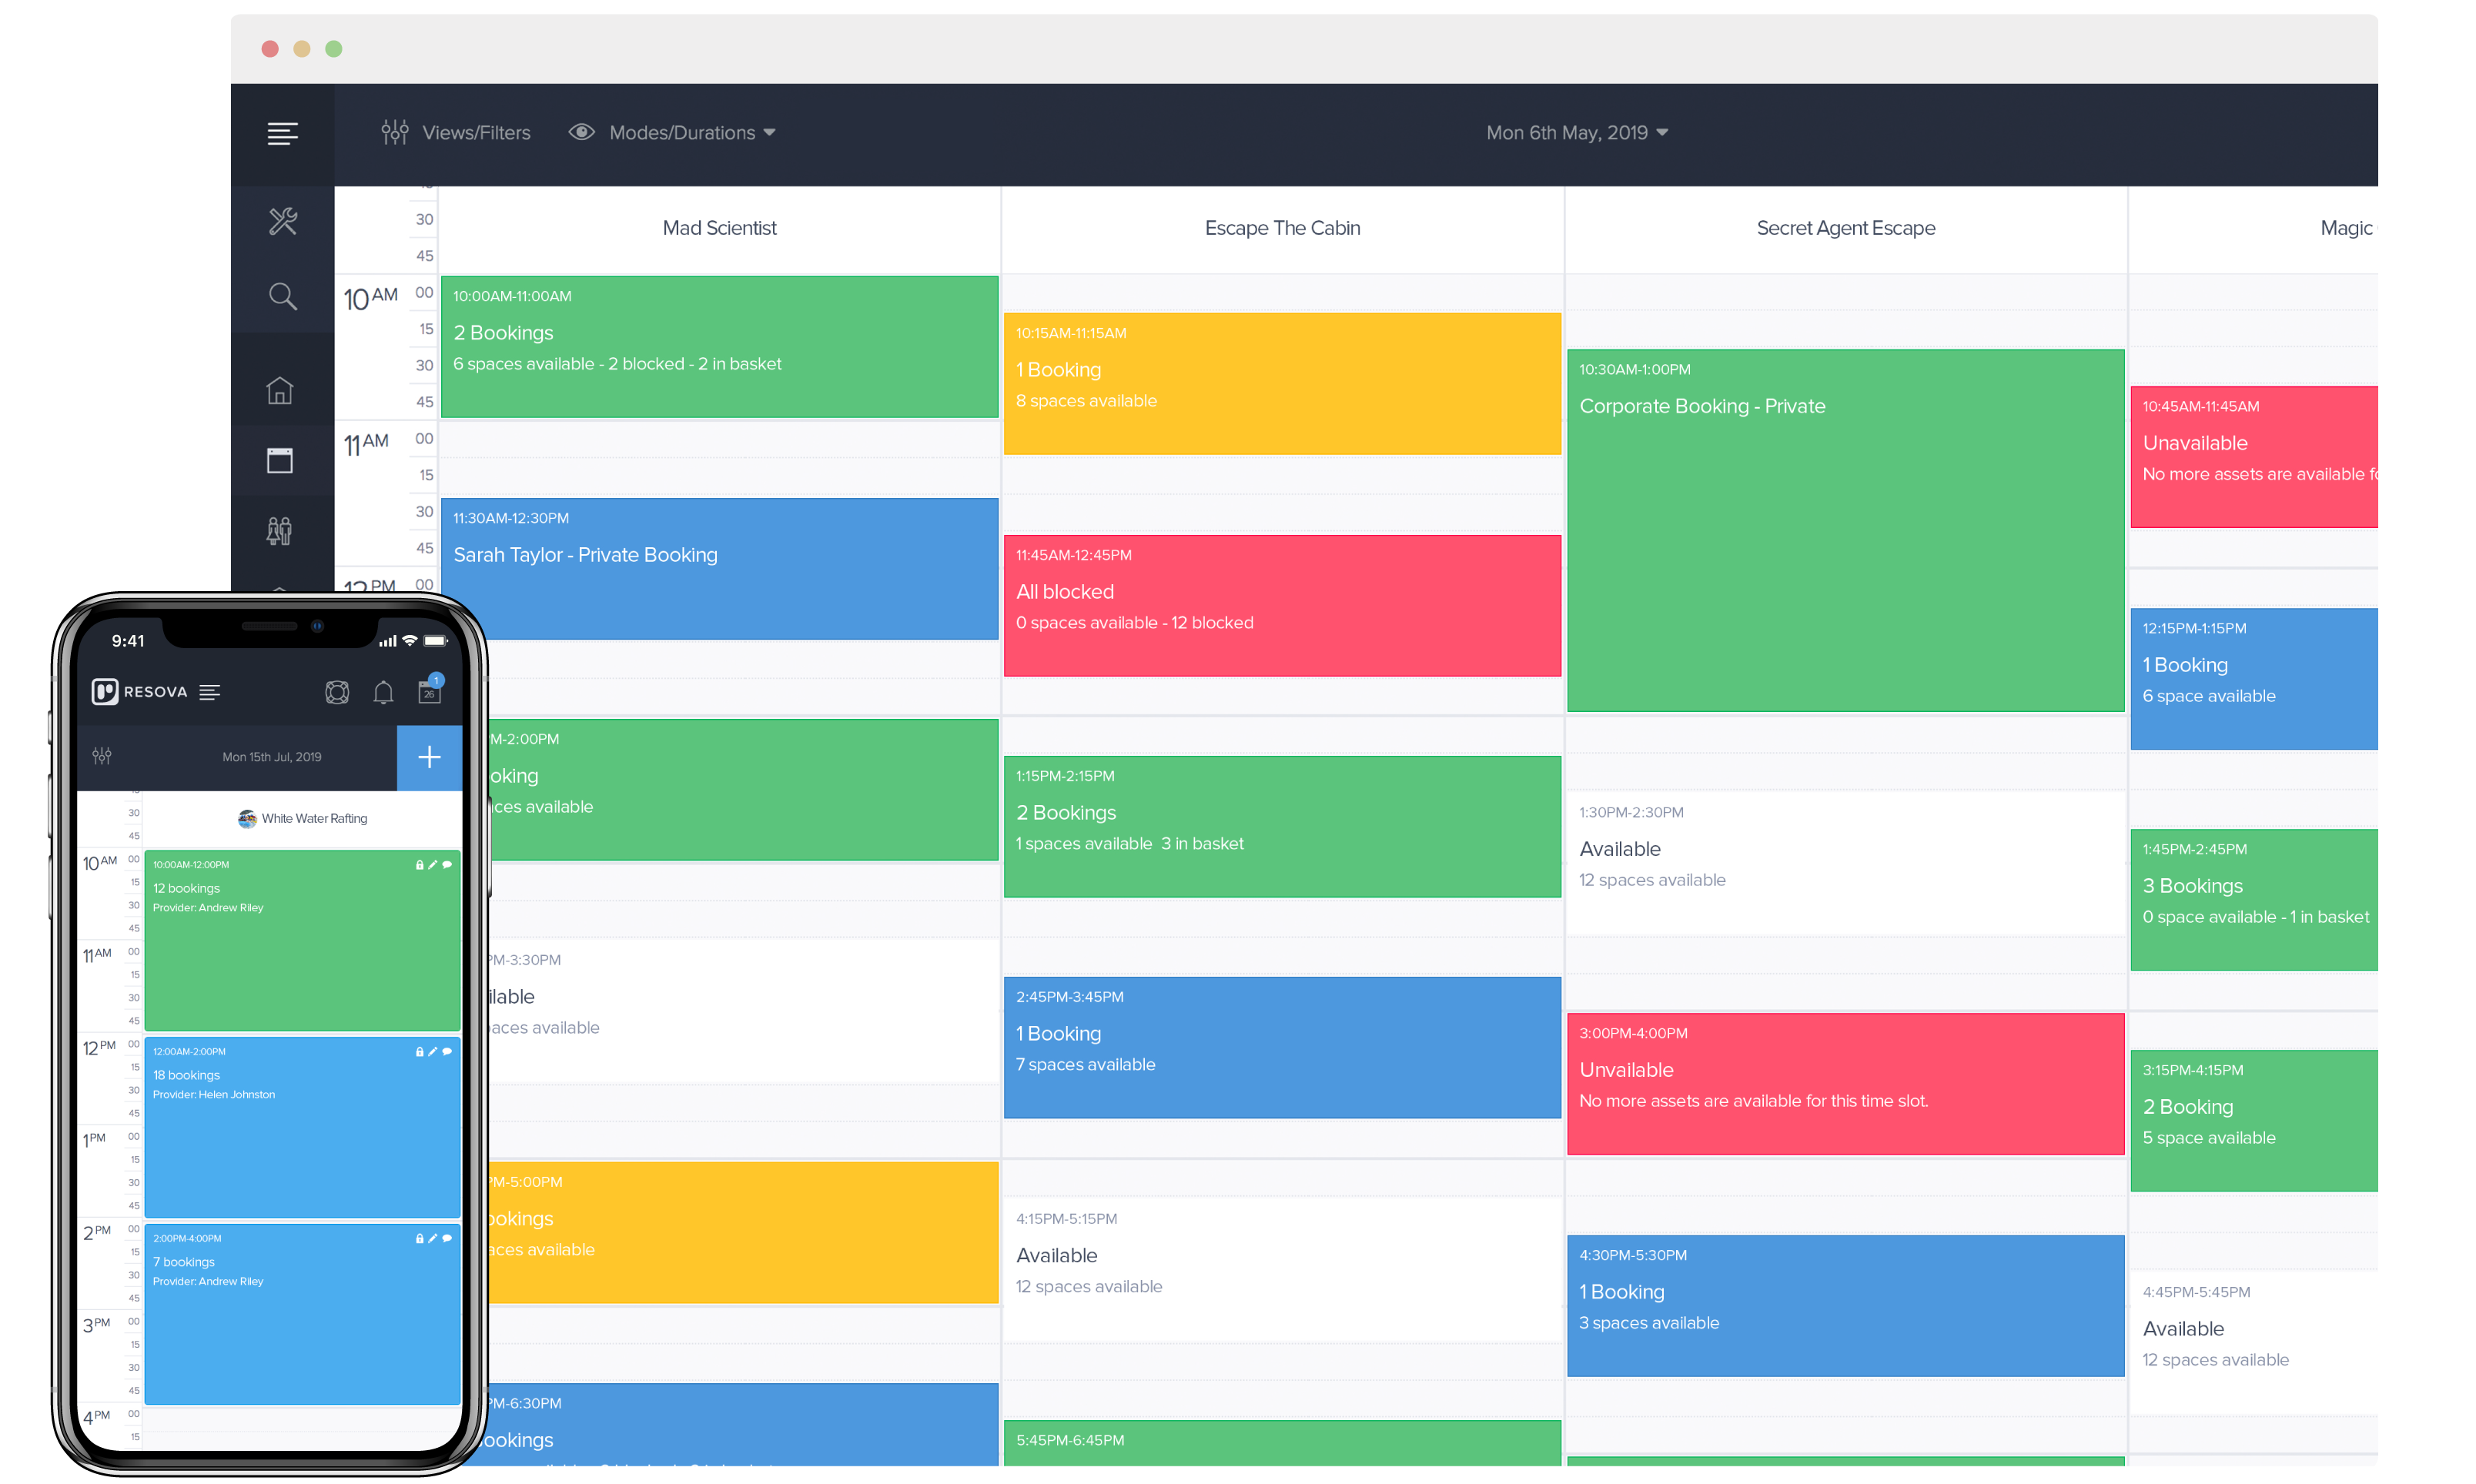Viewport: 2476px width, 1484px height.
Task: Check notifications via the bell icon on mobile
Action: pyautogui.click(x=383, y=691)
